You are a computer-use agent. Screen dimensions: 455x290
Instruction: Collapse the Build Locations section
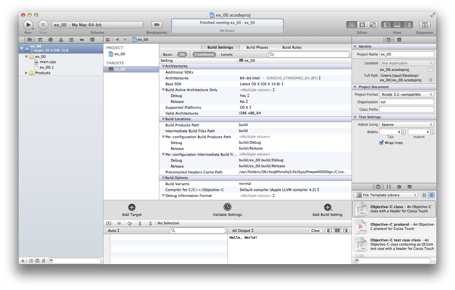[163, 119]
